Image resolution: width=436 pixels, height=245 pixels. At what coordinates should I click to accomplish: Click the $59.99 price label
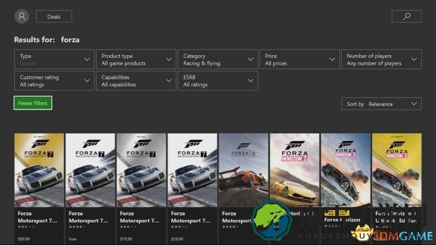point(177,239)
